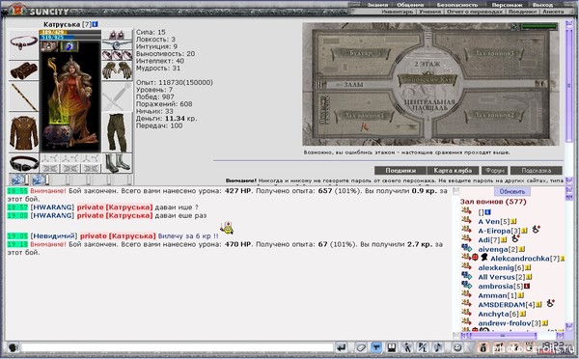Open the Анкета submenu link
579x359 pixels.
553,12
